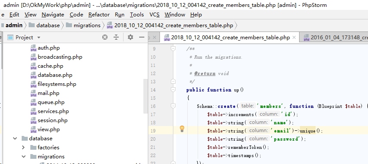Fold the docblock comment at line 9
Screen dimensions: 368x164
point(173,49)
